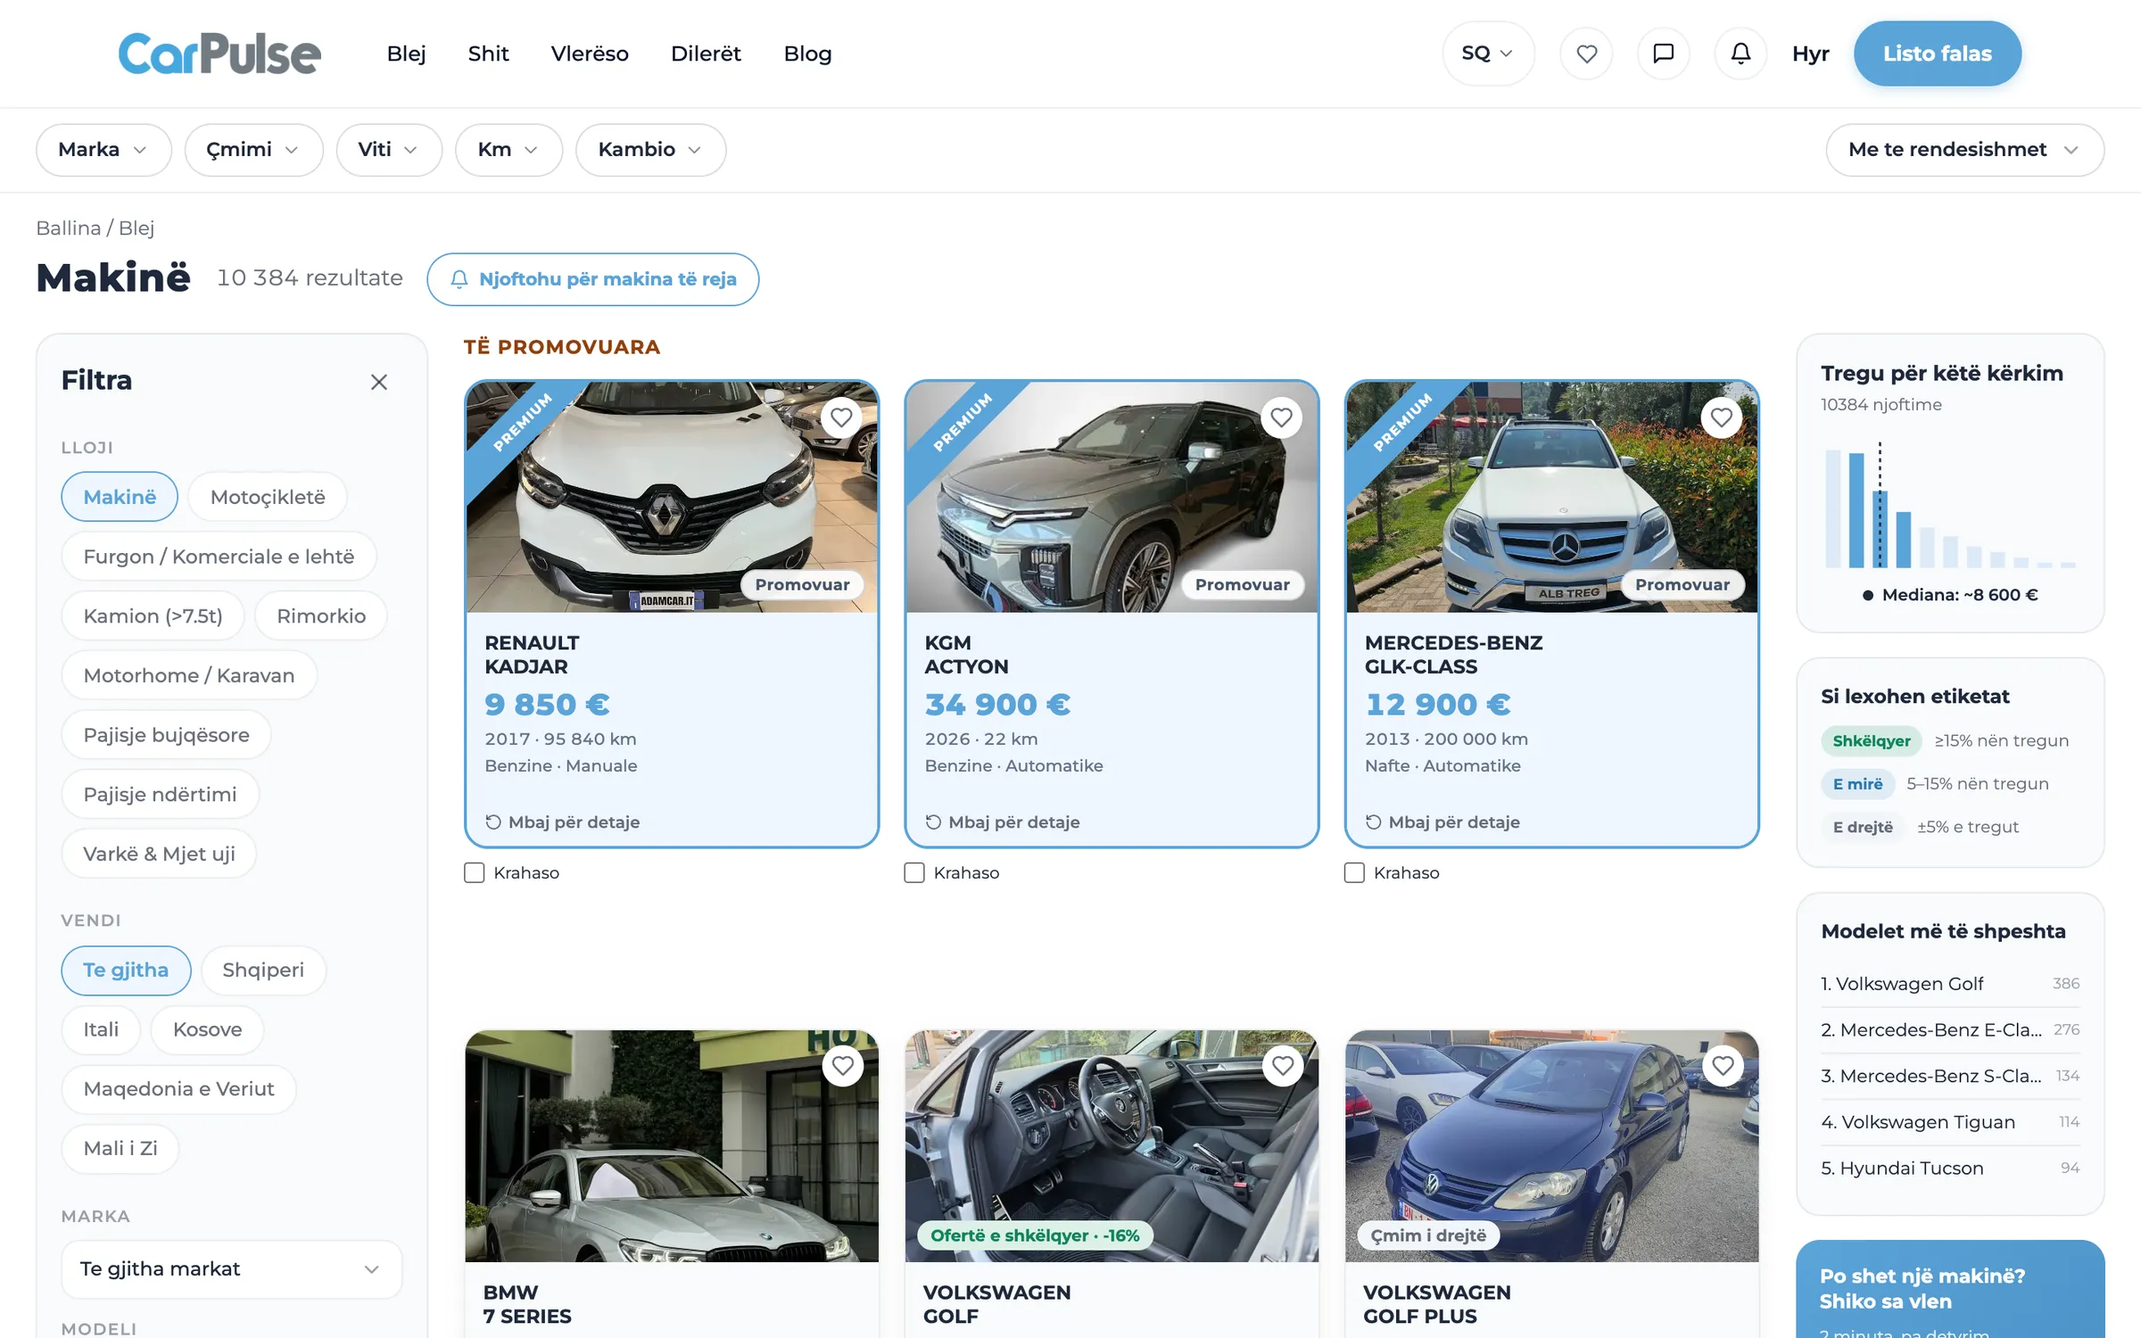Go to the Shit nav item
The height and width of the screenshot is (1338, 2141).
pos(488,54)
